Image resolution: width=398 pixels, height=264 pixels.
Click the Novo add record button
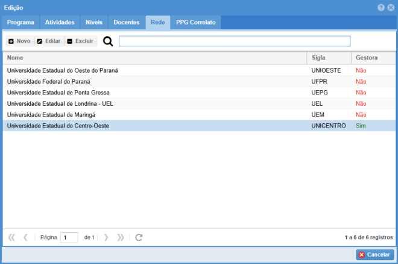[x=19, y=41]
